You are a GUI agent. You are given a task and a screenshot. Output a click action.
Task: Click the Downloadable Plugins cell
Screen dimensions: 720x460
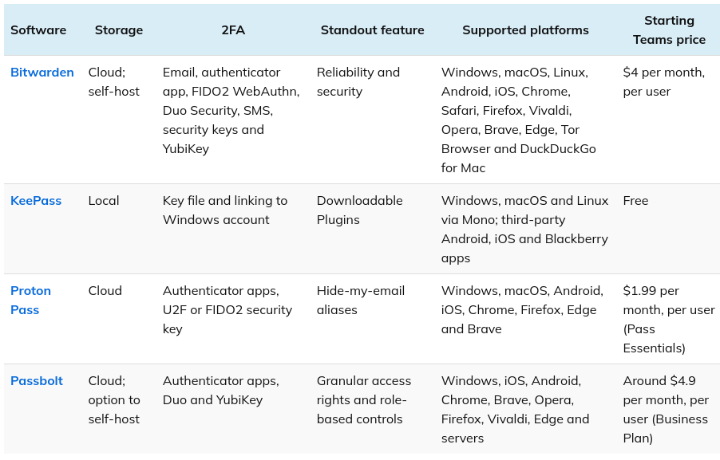coord(359,210)
